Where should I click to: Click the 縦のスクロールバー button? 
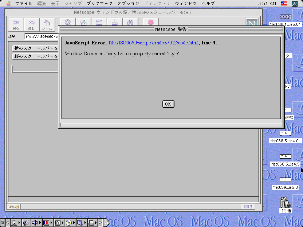35,56
